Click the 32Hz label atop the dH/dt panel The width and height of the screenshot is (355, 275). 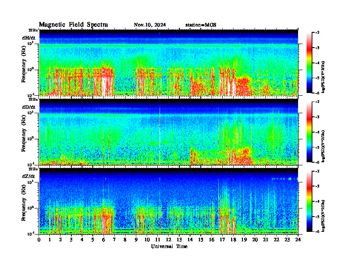[33, 30]
